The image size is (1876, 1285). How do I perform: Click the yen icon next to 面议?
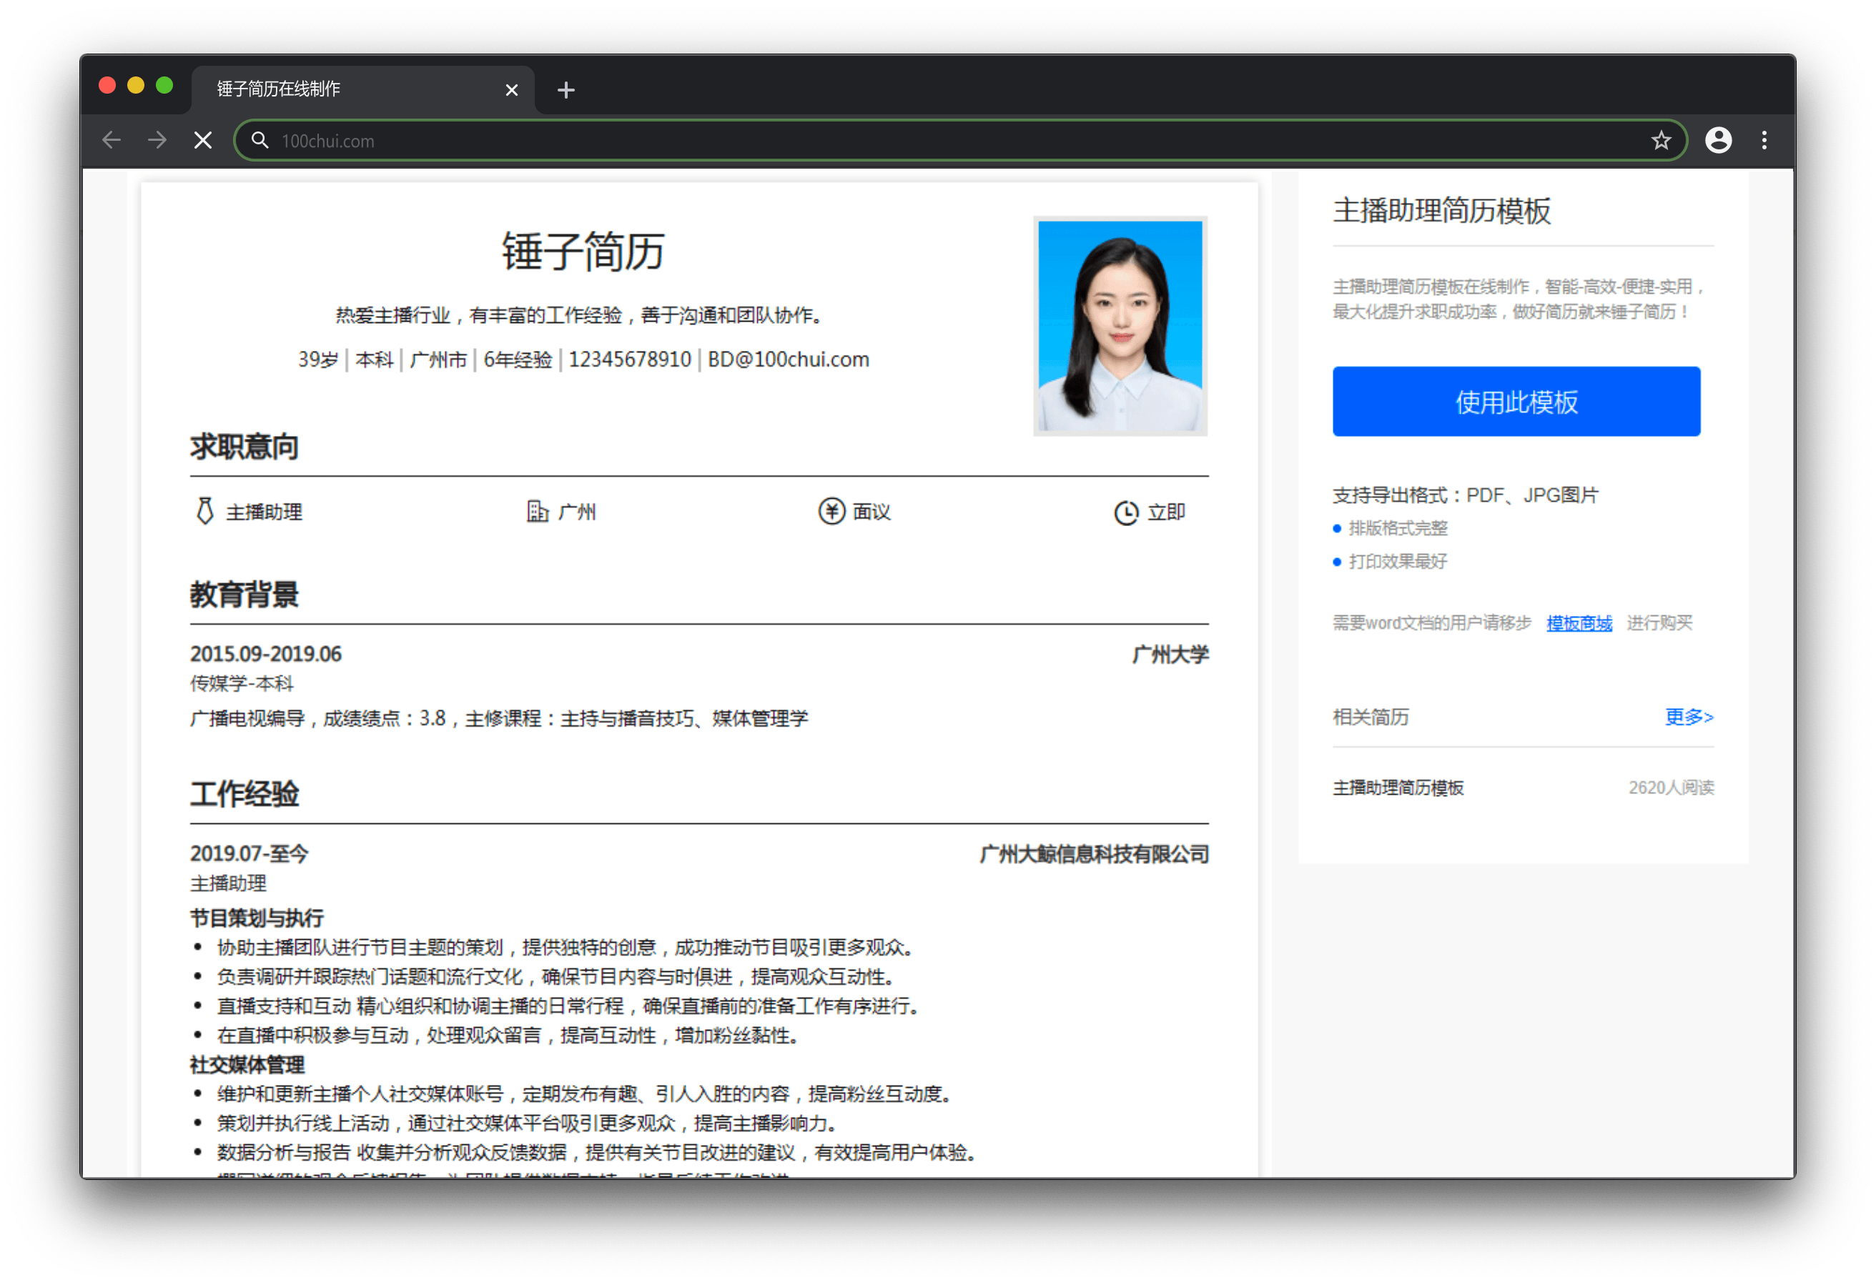click(831, 511)
